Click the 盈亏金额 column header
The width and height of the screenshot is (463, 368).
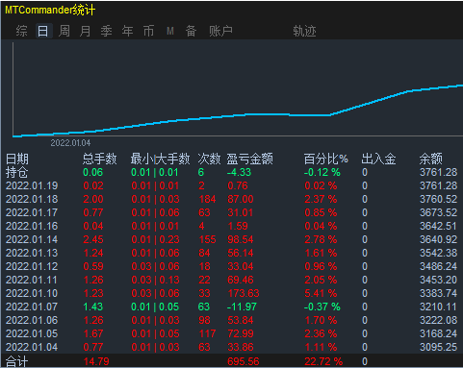(x=250, y=159)
